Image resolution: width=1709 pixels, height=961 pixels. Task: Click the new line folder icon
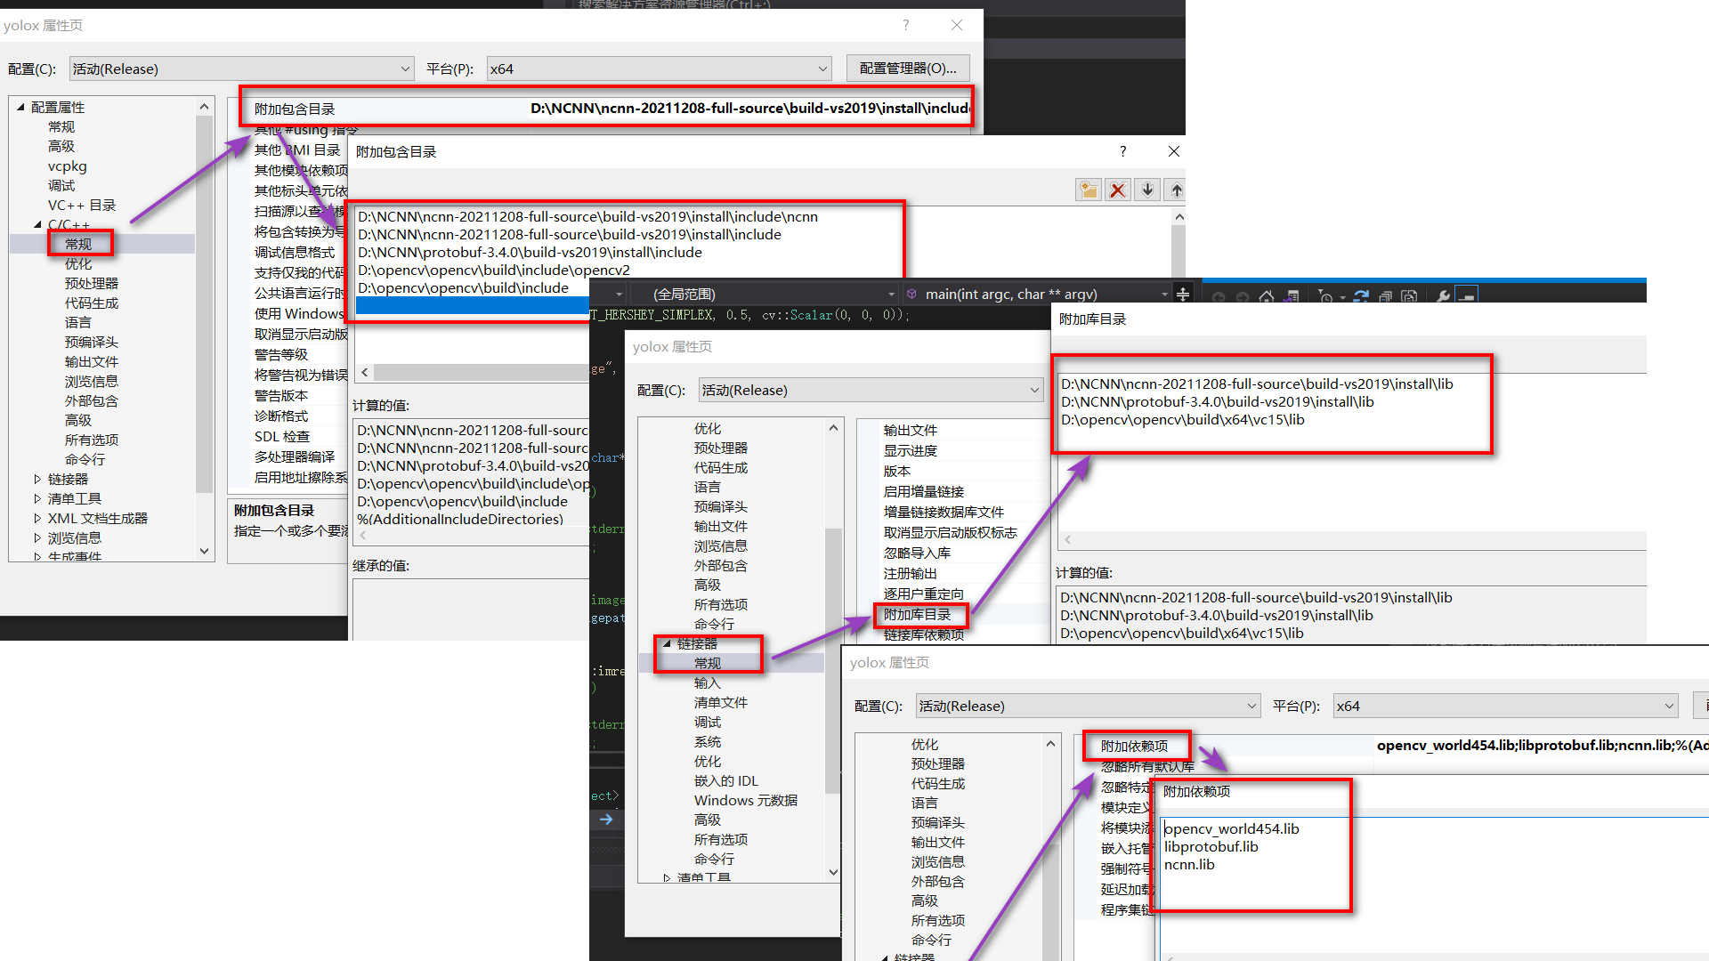tap(1088, 190)
